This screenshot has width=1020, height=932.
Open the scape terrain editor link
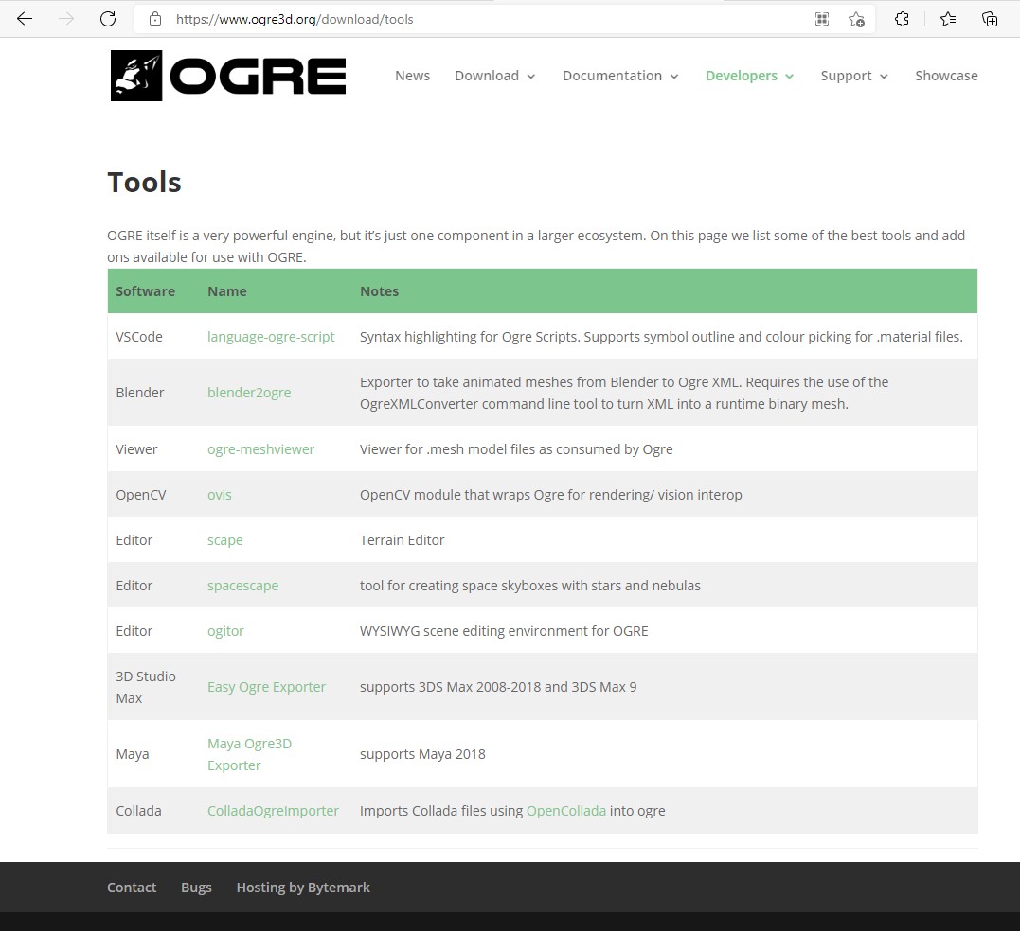[225, 540]
